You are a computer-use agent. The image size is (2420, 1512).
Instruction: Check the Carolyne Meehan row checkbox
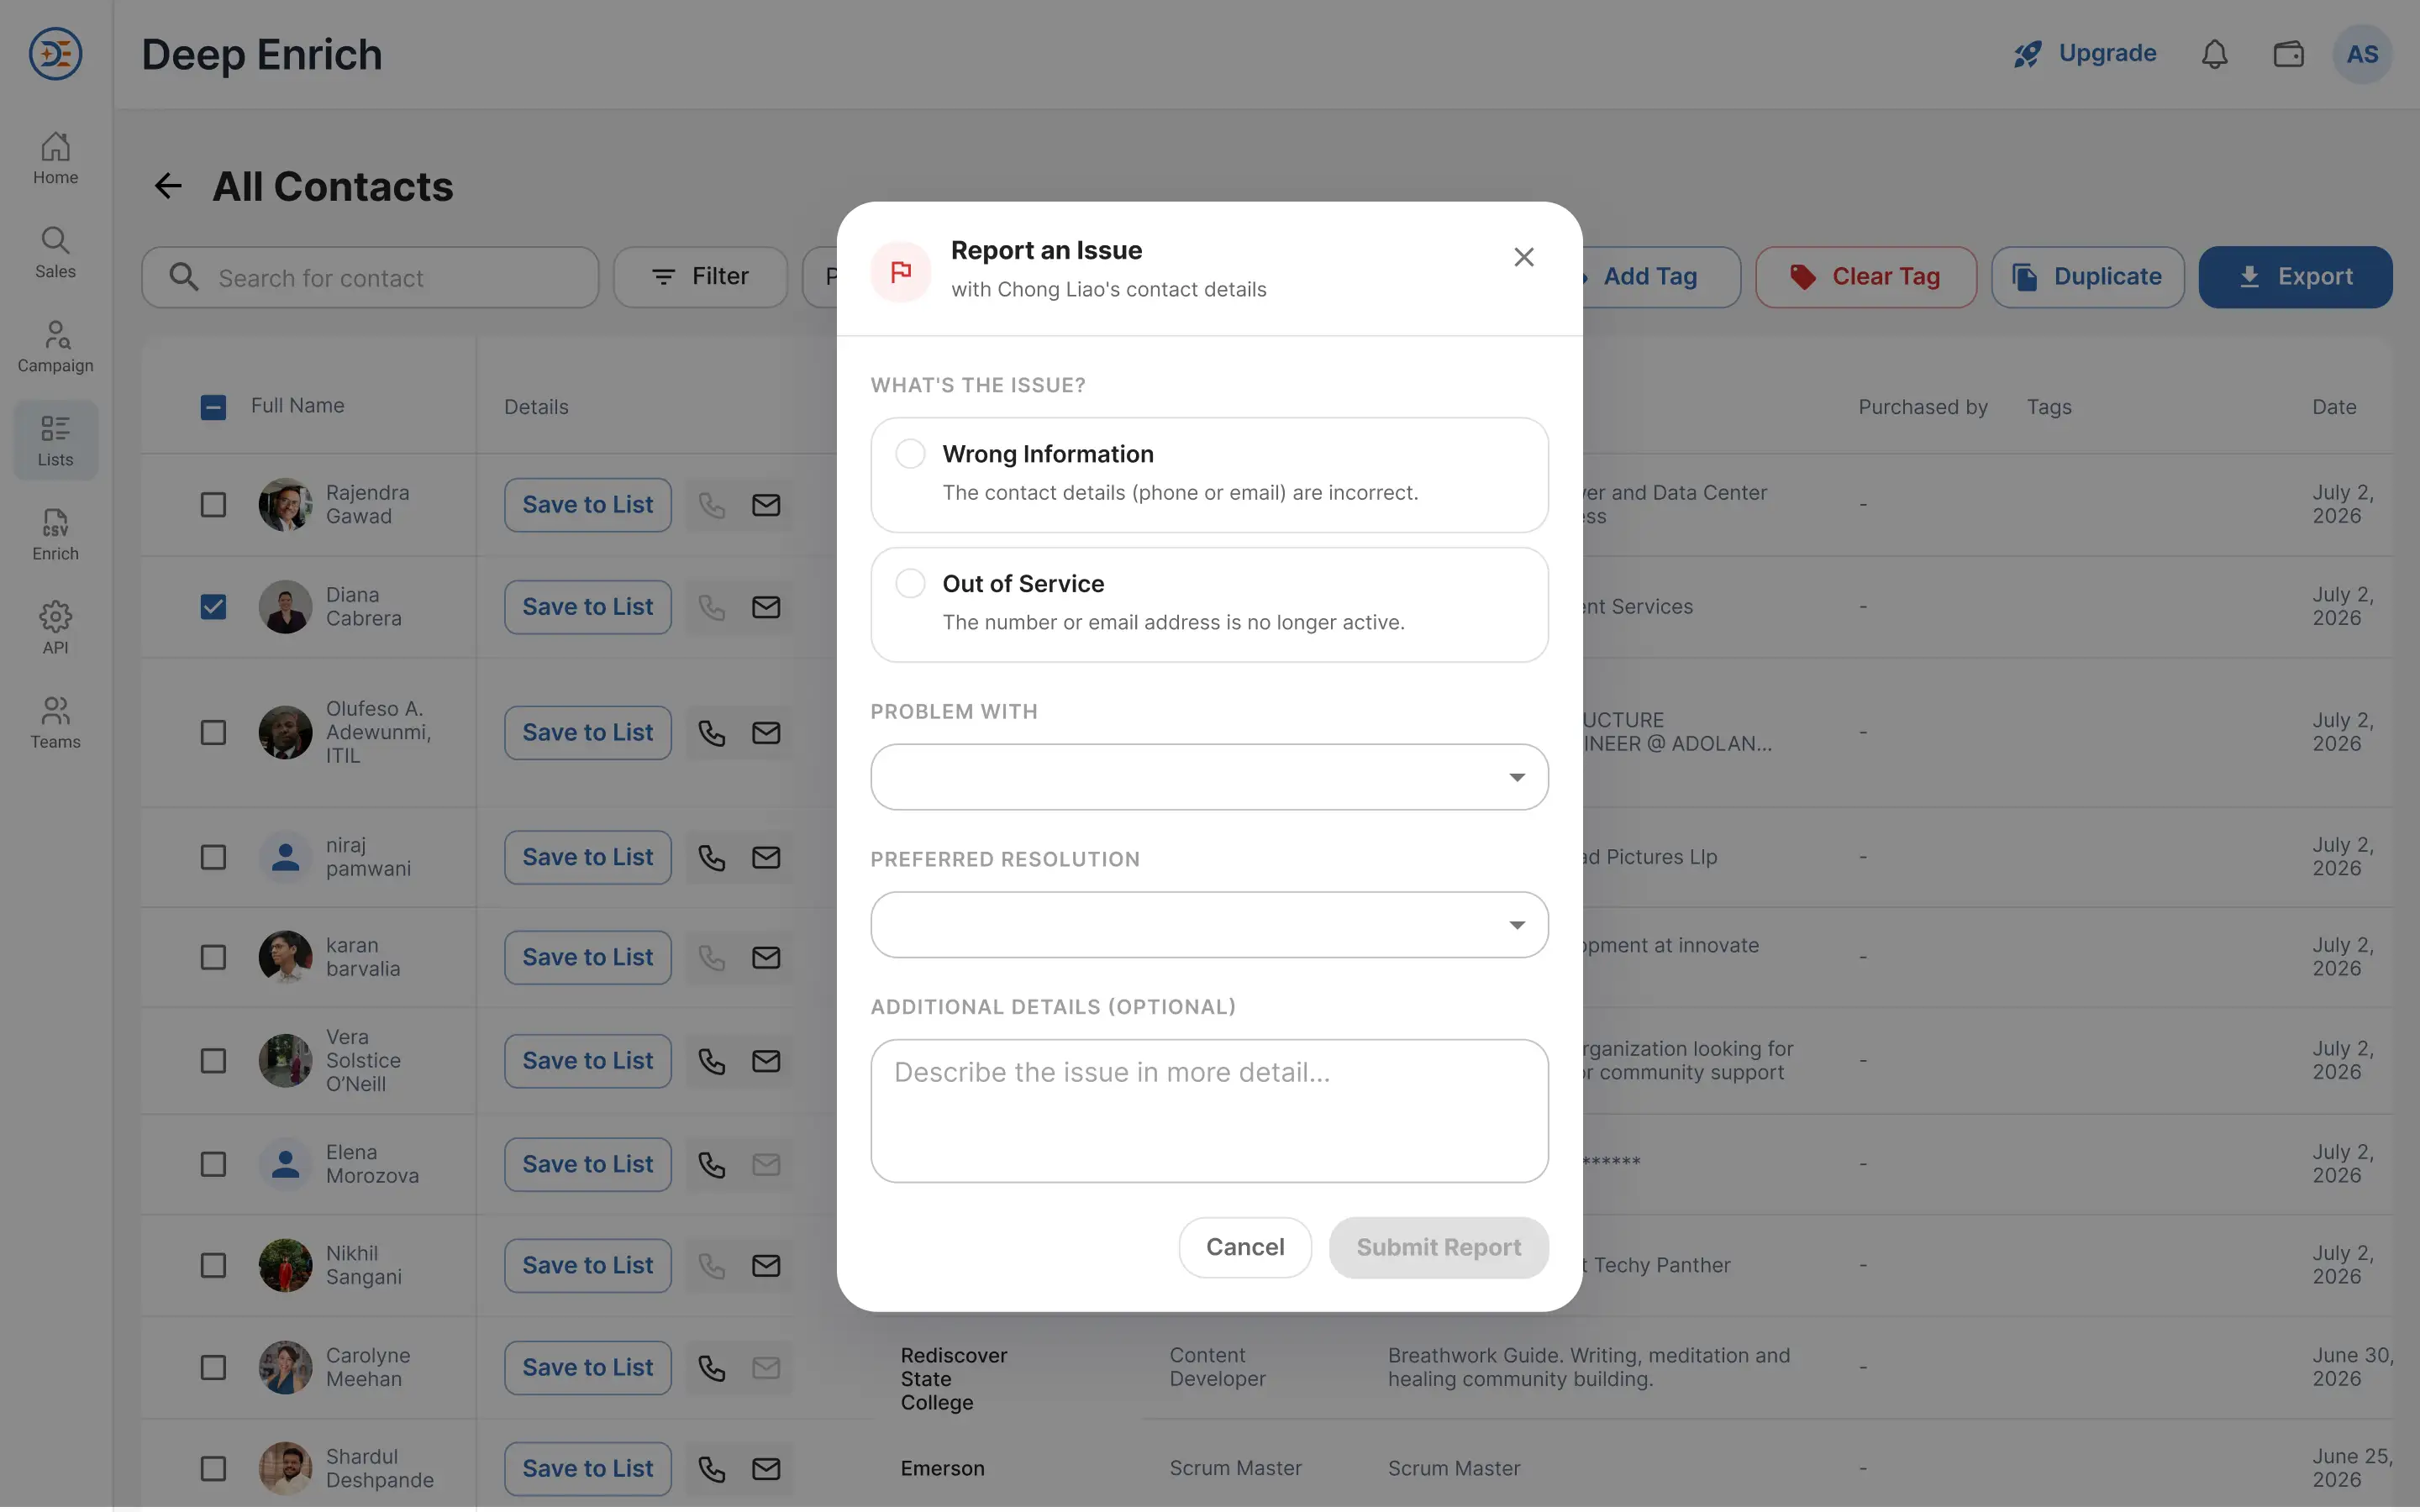pyautogui.click(x=213, y=1368)
